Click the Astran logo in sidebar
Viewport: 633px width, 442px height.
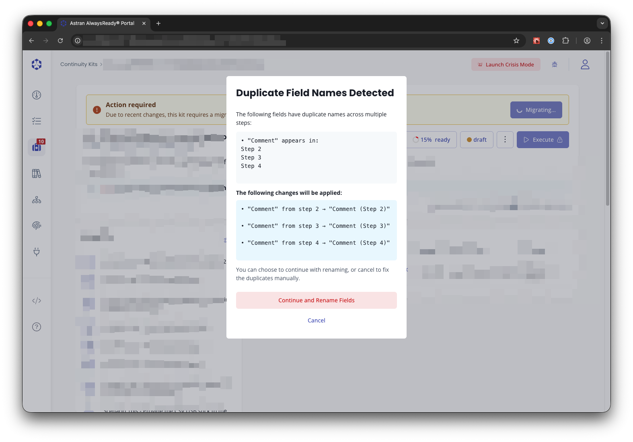click(37, 64)
